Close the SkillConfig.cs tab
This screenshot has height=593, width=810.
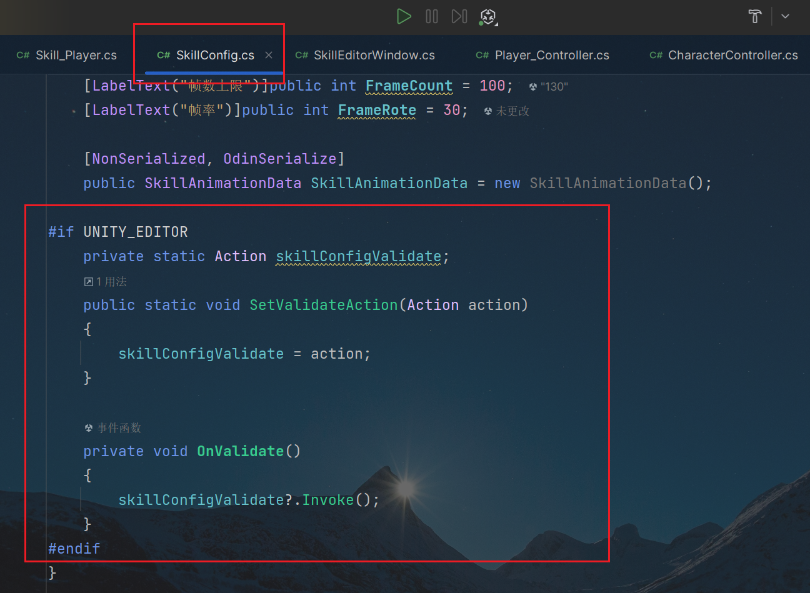(x=269, y=55)
